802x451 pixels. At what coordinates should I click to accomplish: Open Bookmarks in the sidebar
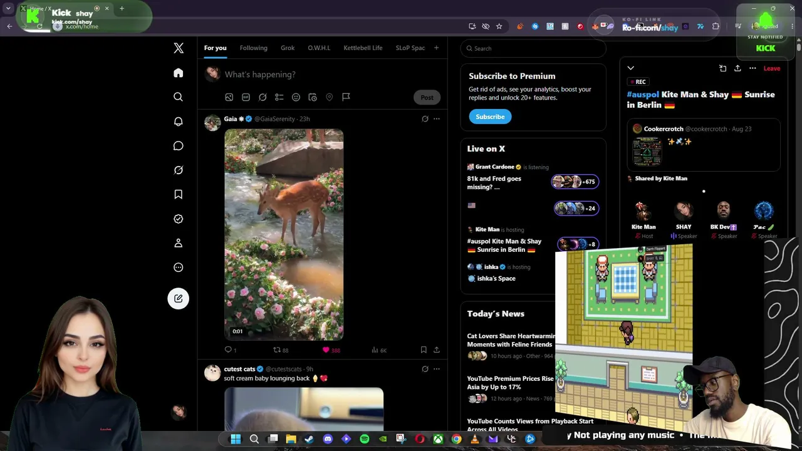pyautogui.click(x=179, y=195)
